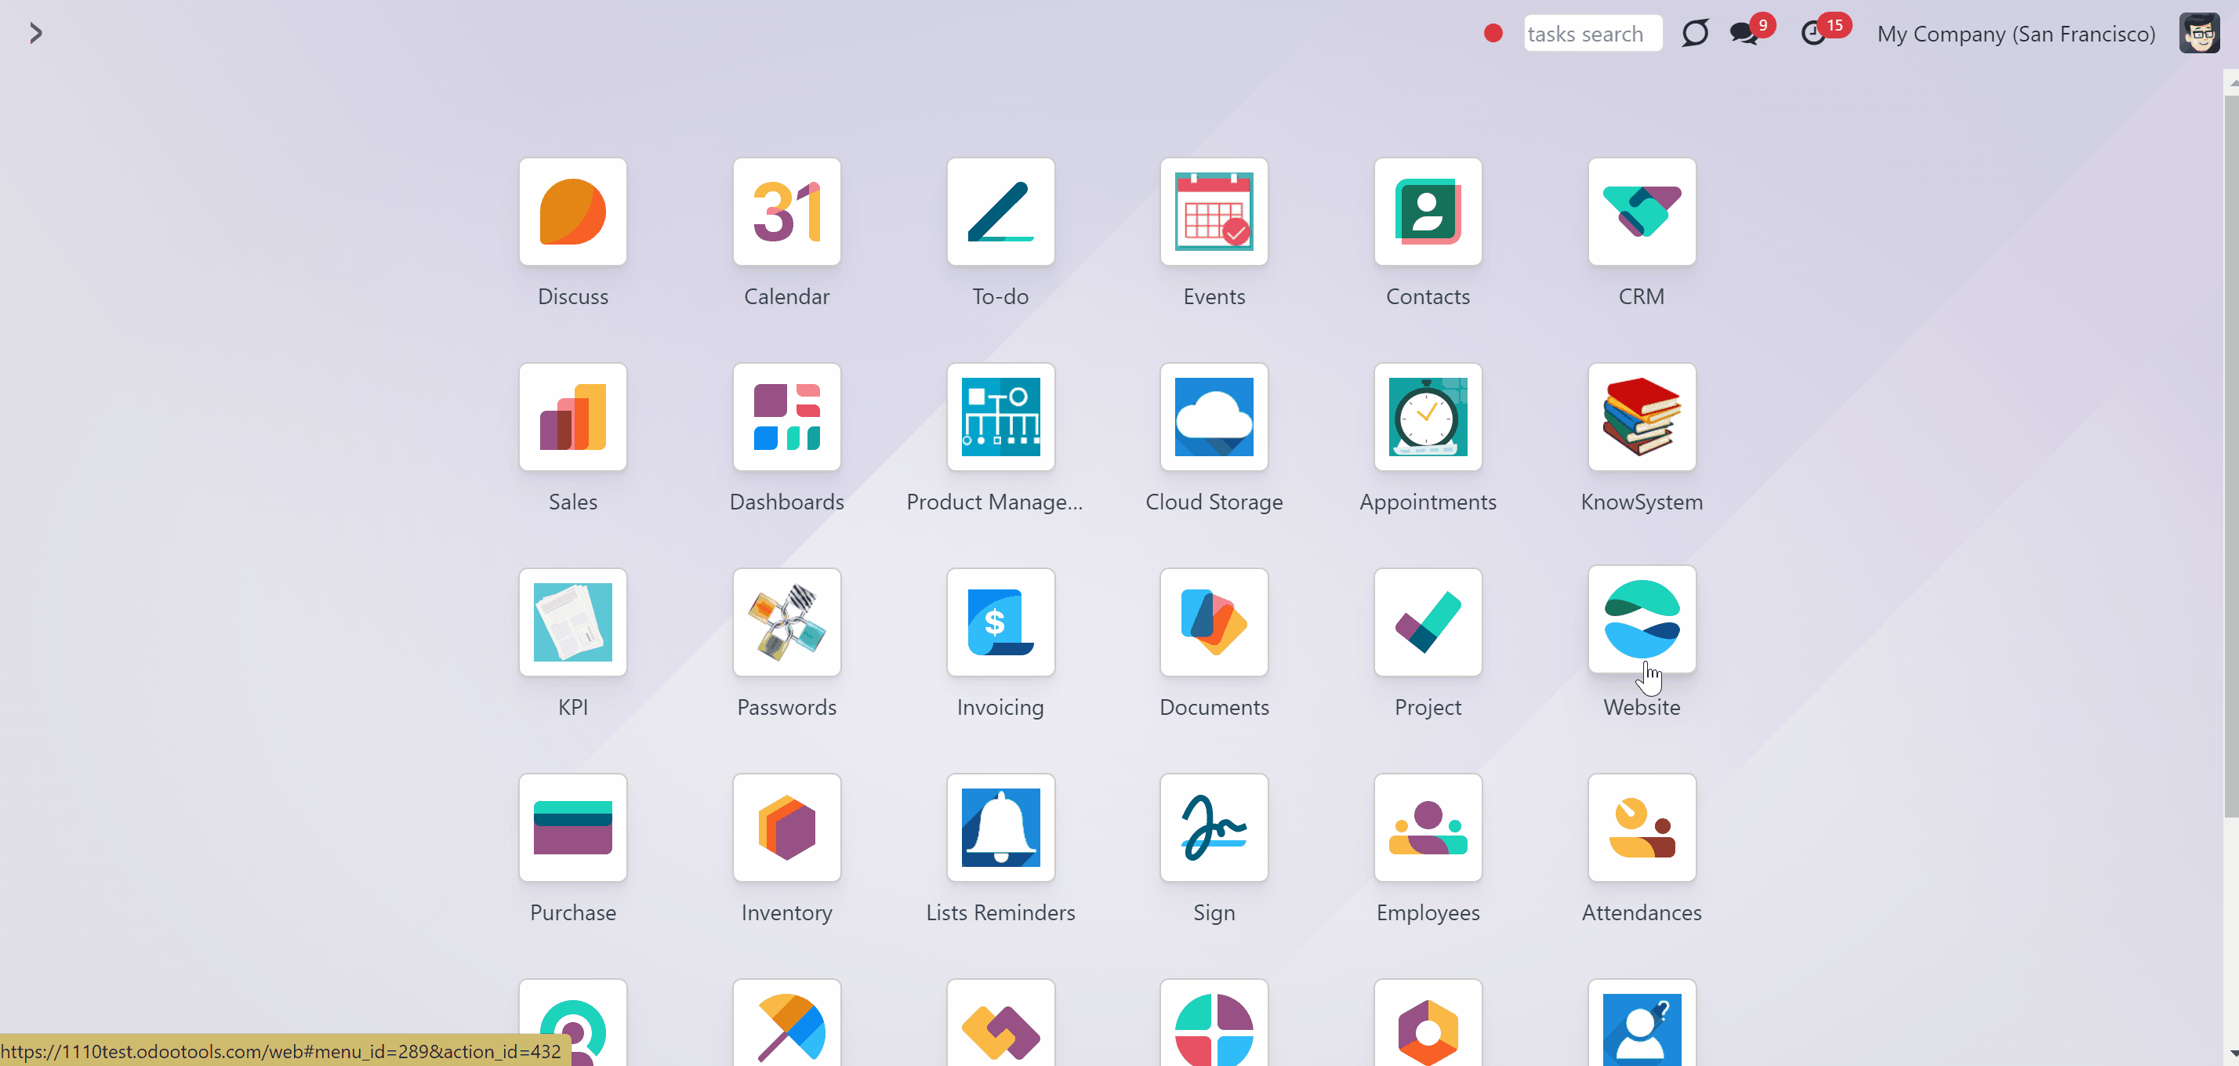Open the purple and orange hexagon app icon
Viewport: 2239px width, 1066px height.
[x=1428, y=1023]
